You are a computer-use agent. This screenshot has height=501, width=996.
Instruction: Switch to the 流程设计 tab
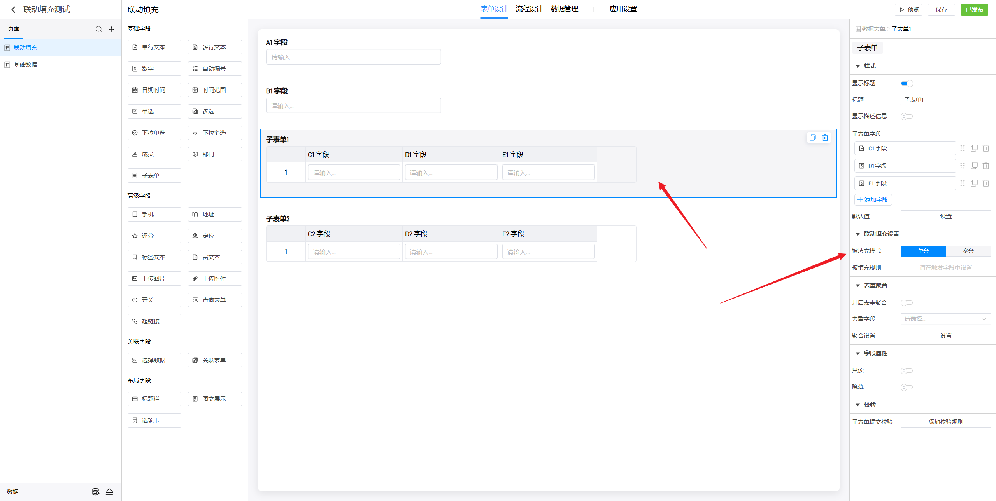point(529,9)
